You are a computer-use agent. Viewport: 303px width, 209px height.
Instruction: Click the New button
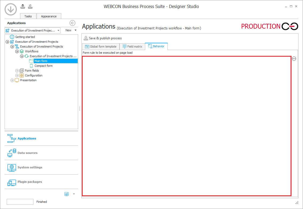(68, 30)
